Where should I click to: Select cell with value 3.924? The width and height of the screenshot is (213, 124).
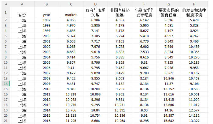click(x=194, y=31)
